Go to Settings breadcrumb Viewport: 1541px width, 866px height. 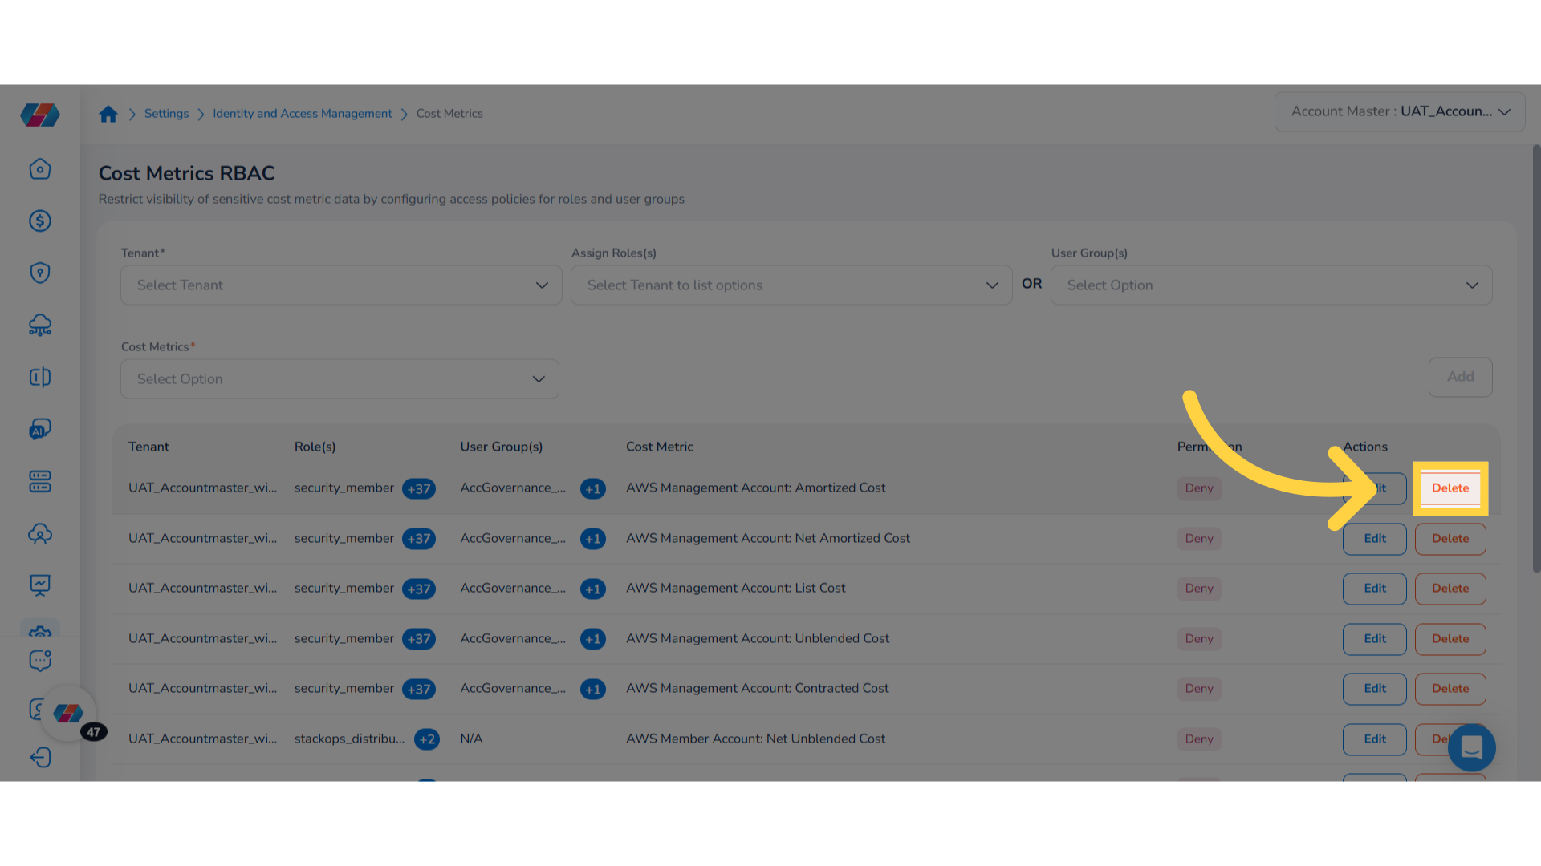coord(166,114)
